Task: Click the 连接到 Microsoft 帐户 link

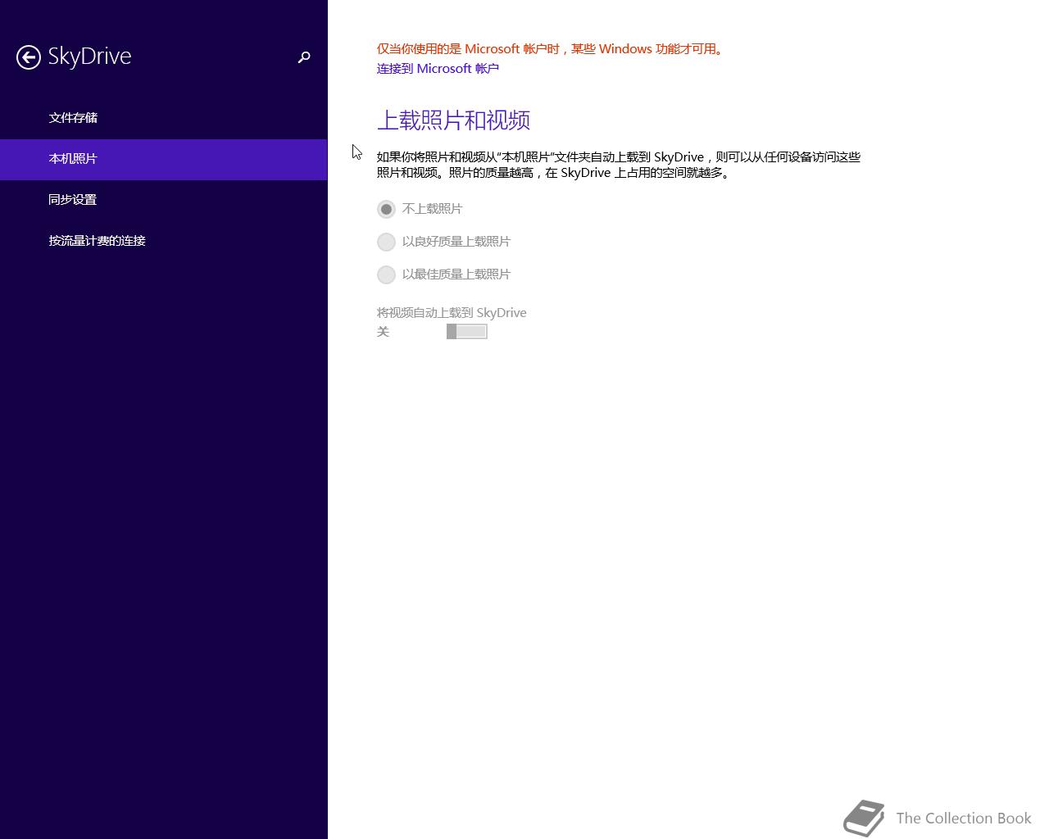Action: tap(438, 69)
